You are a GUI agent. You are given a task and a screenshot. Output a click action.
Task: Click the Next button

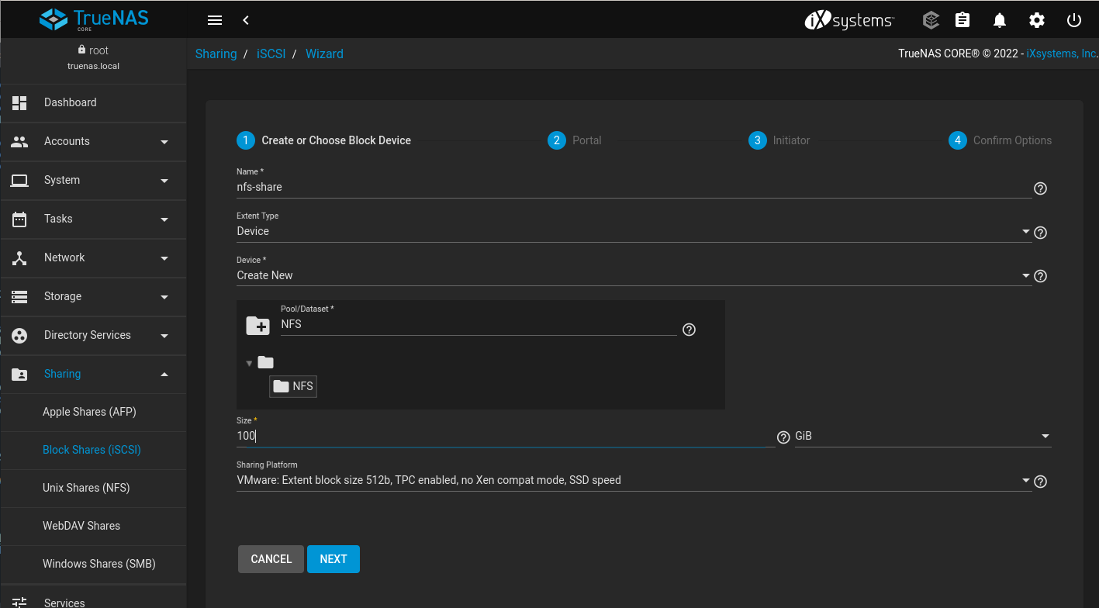[334, 559]
